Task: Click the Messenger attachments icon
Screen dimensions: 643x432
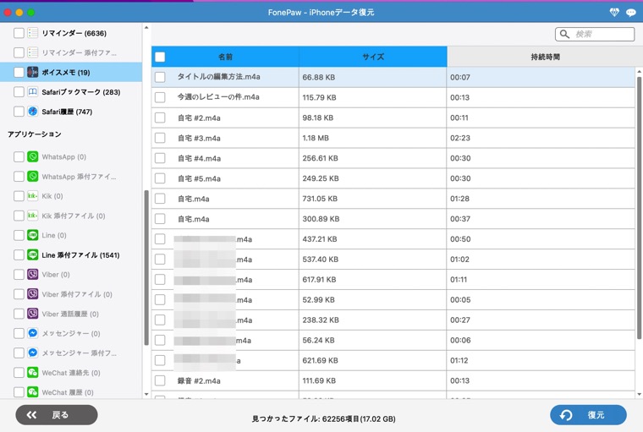Action: [x=33, y=353]
